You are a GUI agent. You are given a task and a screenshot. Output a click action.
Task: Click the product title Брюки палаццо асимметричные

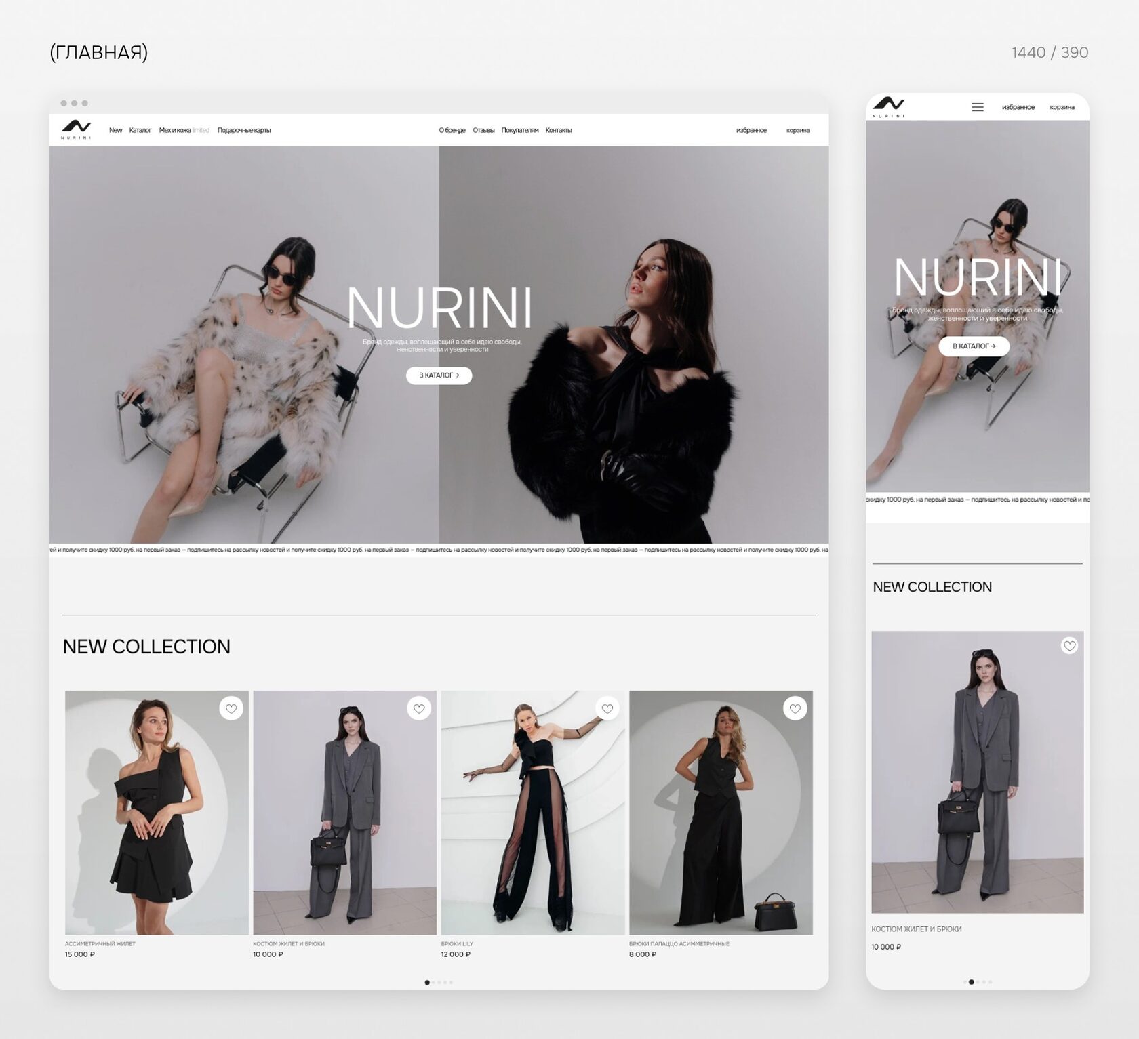pos(679,943)
